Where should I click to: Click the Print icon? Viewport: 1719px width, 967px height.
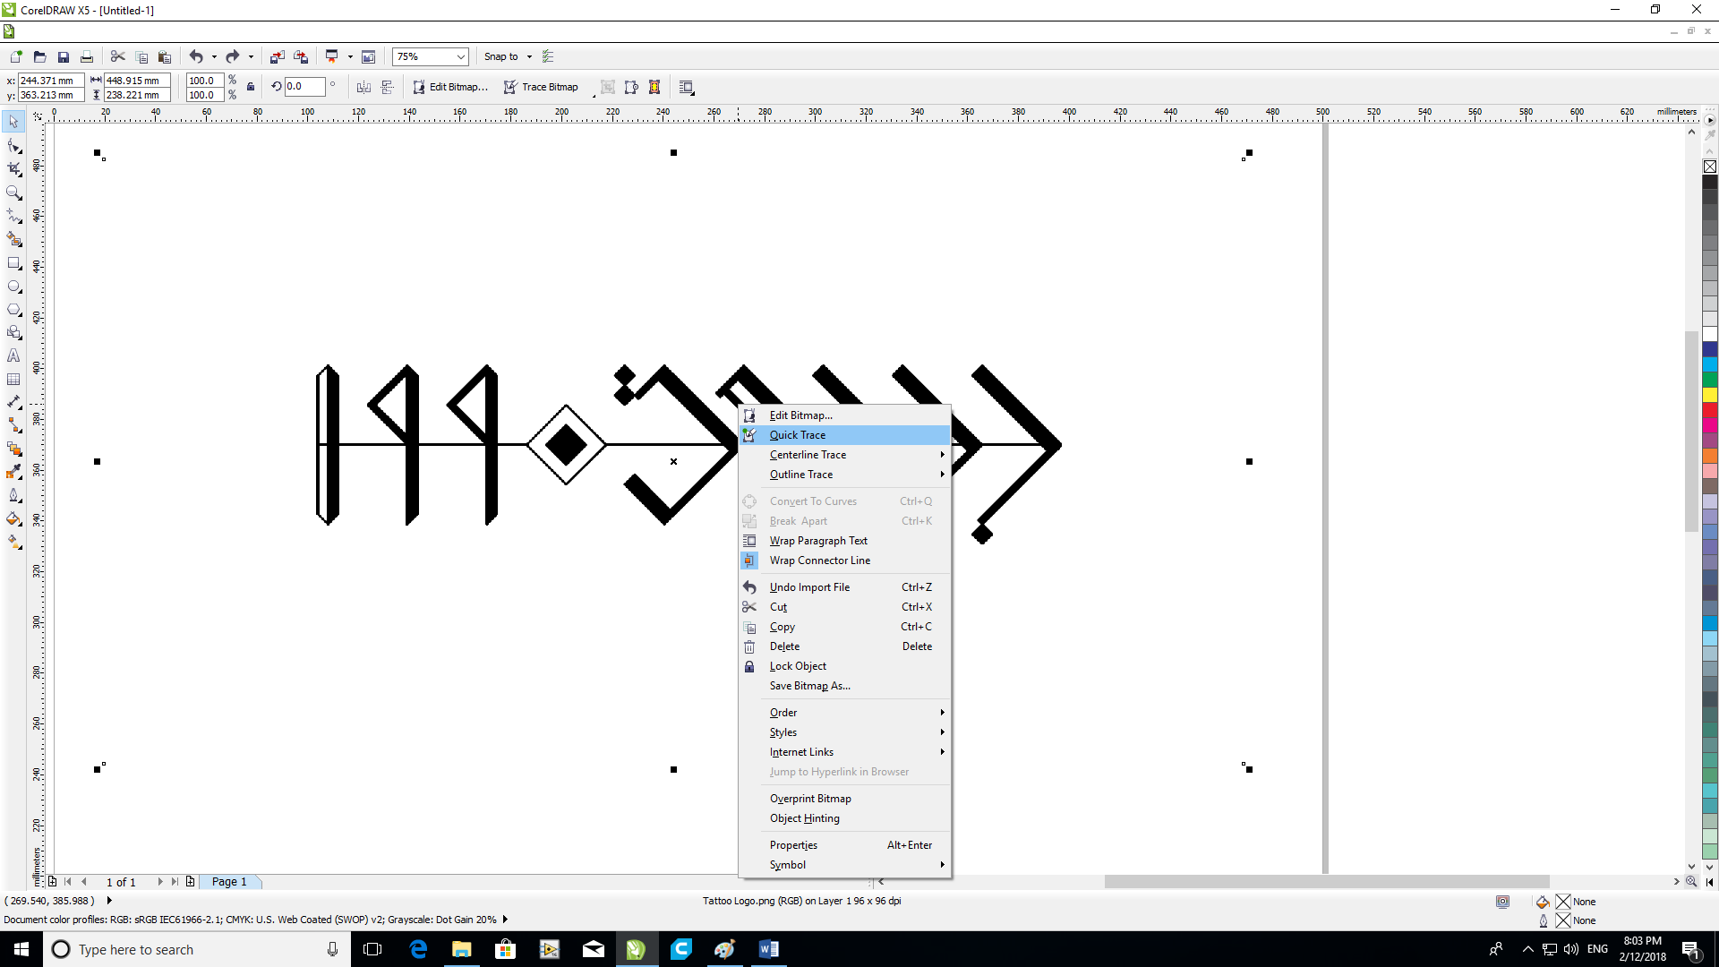pyautogui.click(x=87, y=56)
